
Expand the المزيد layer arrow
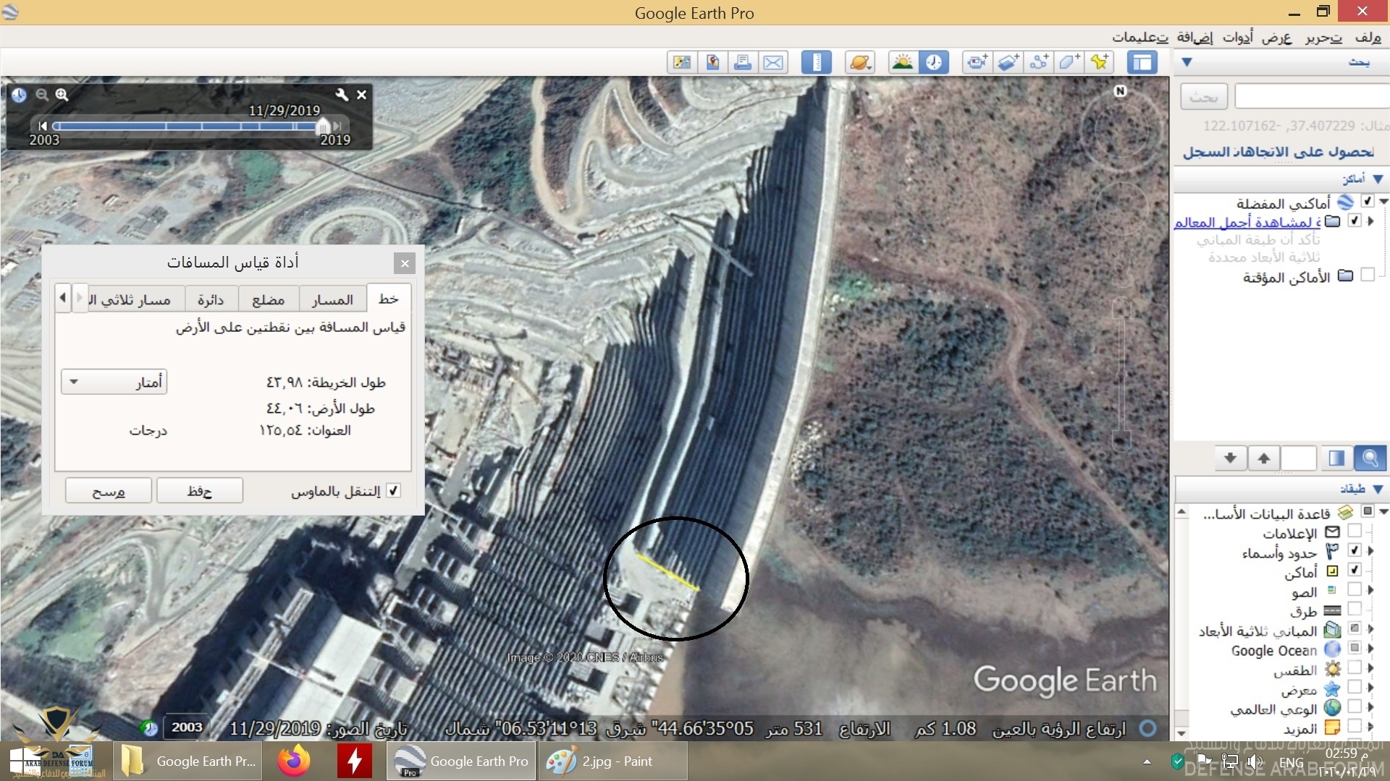coord(1370,727)
